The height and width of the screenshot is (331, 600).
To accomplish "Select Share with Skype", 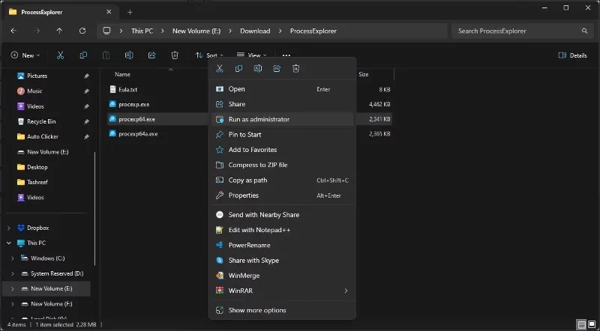I will [x=283, y=261].
